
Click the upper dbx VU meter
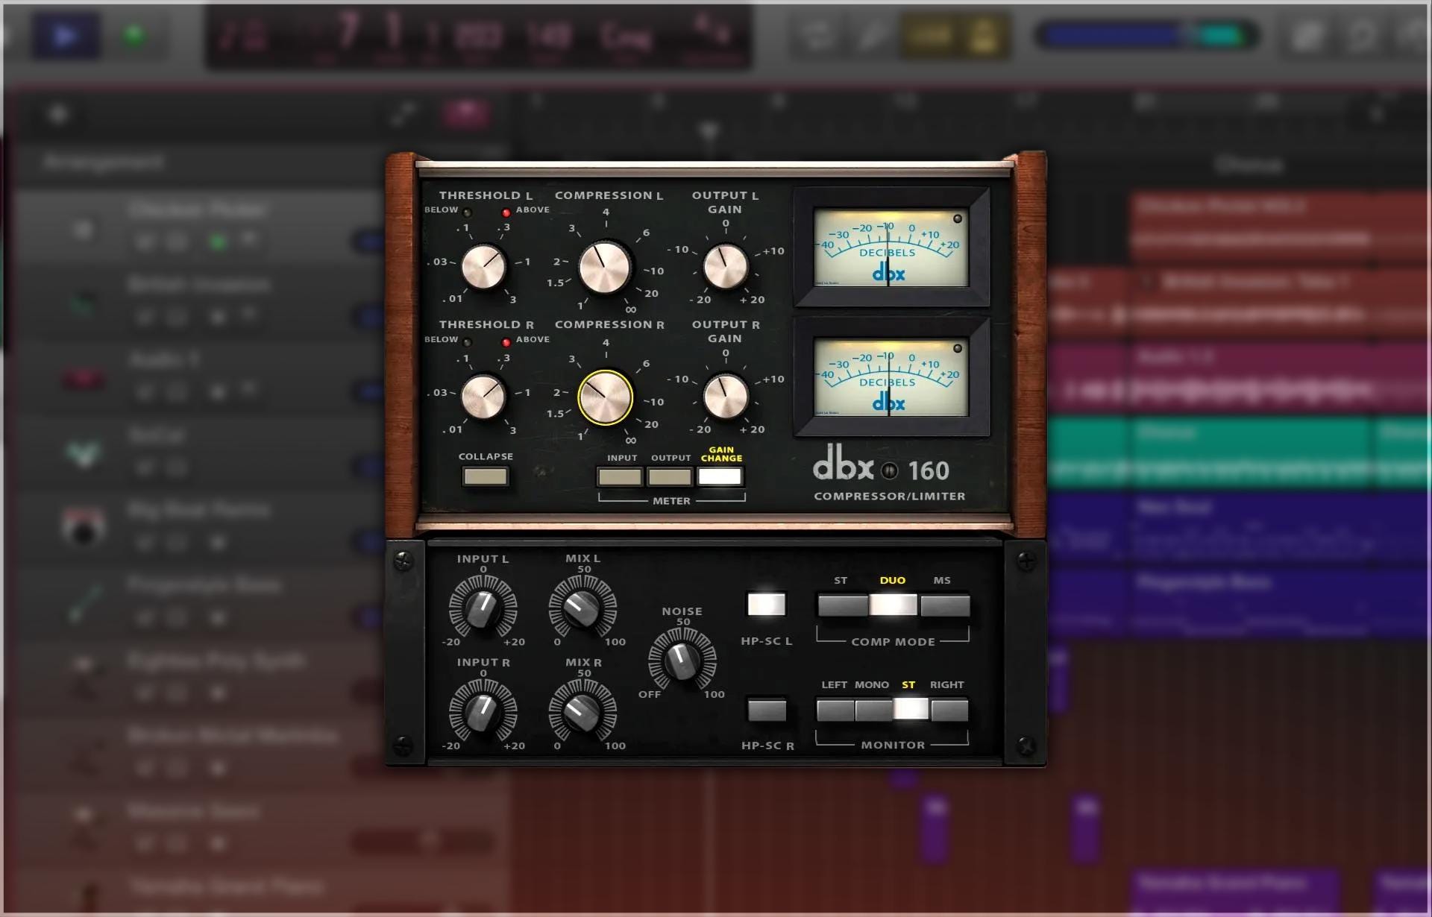pyautogui.click(x=891, y=248)
